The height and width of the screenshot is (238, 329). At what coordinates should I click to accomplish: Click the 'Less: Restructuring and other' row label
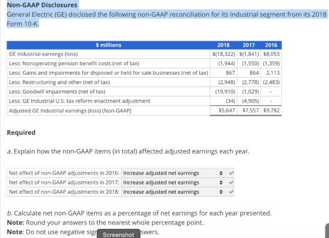click(59, 82)
